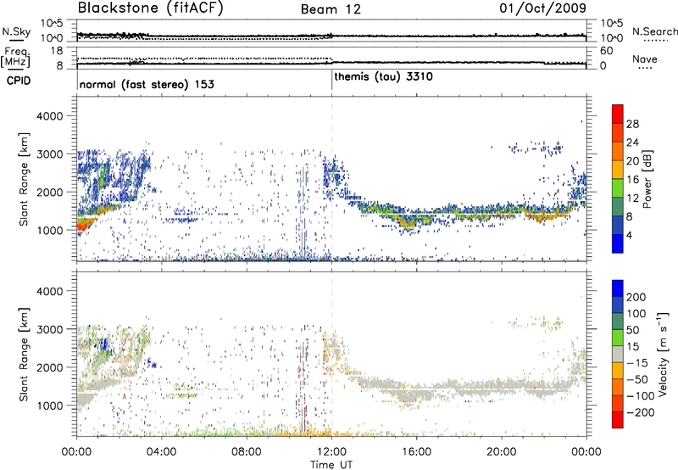Click the "10^5" label on left noise axis
Viewport: 678px width, 470px height.
coord(52,24)
